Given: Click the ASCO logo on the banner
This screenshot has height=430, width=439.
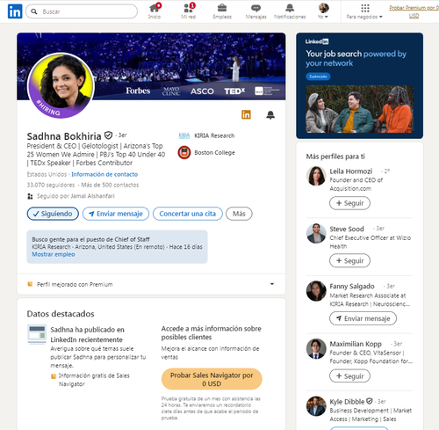Looking at the screenshot, I should [202, 91].
